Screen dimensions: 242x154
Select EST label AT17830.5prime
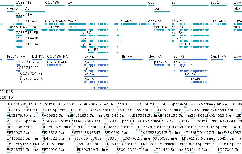click(21, 121)
